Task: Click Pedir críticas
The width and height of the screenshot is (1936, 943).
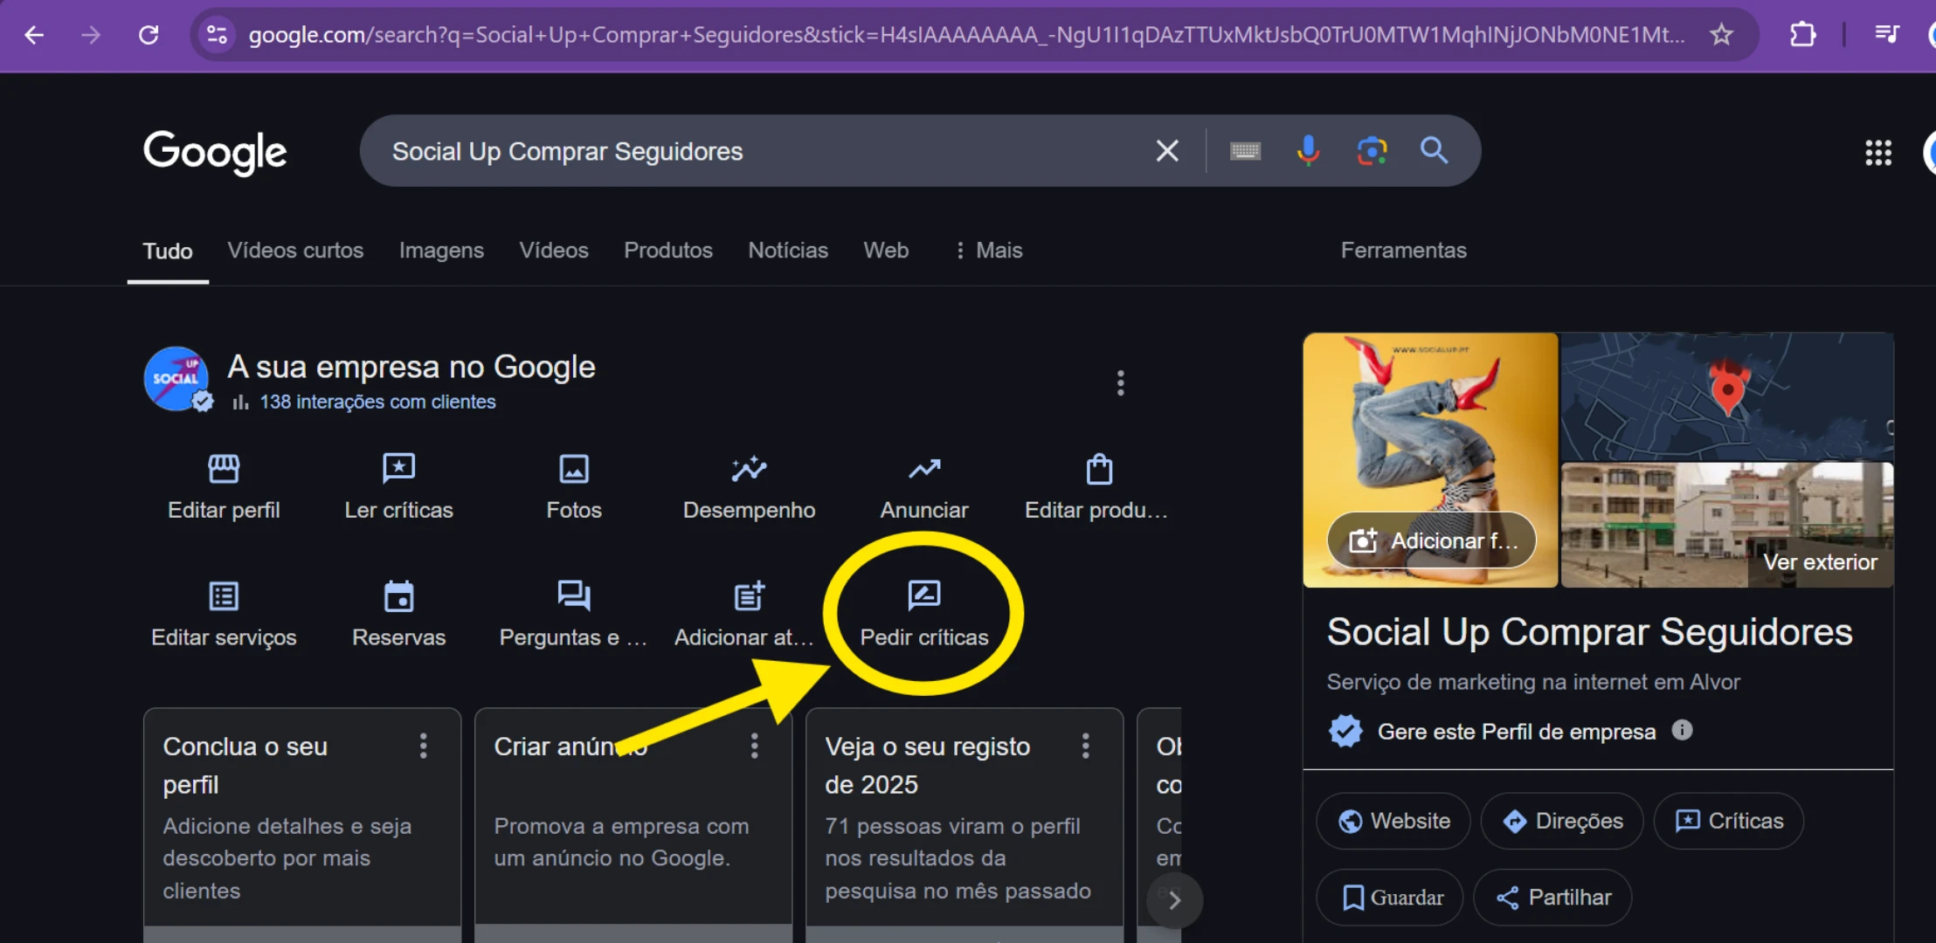Action: click(x=924, y=615)
